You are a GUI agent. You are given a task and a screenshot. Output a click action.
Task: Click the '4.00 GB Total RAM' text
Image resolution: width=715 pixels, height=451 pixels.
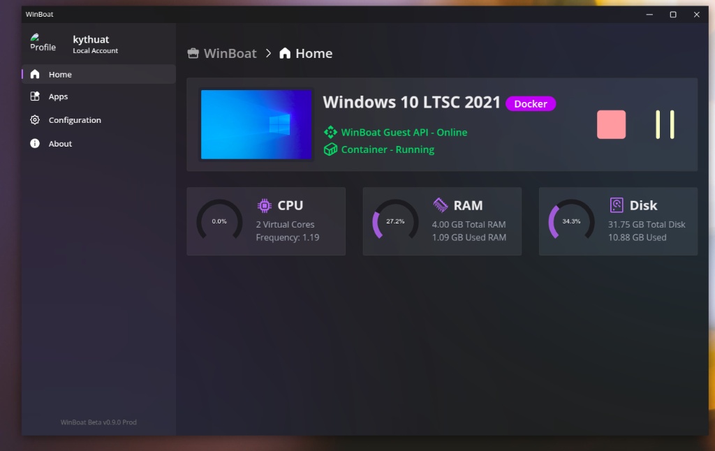(x=469, y=224)
